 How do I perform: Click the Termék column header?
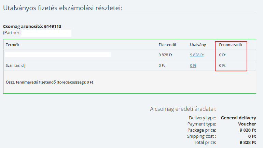13,45
